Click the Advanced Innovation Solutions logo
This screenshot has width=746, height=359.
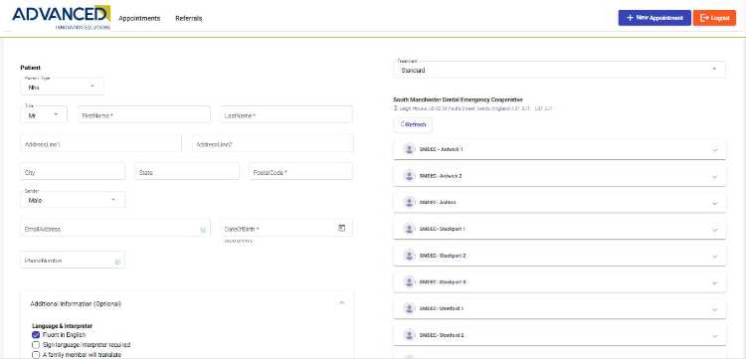[x=62, y=17]
